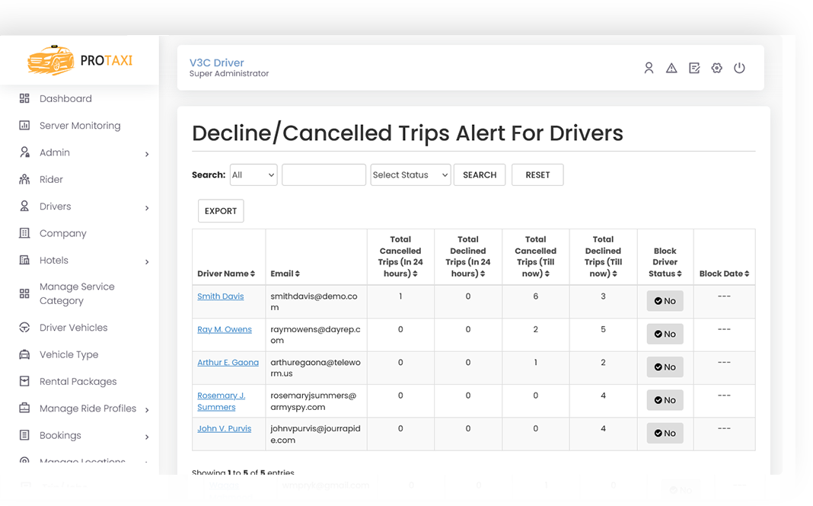Click the Rider group icon
Viewport: 813px width, 506px height.
[x=24, y=180]
